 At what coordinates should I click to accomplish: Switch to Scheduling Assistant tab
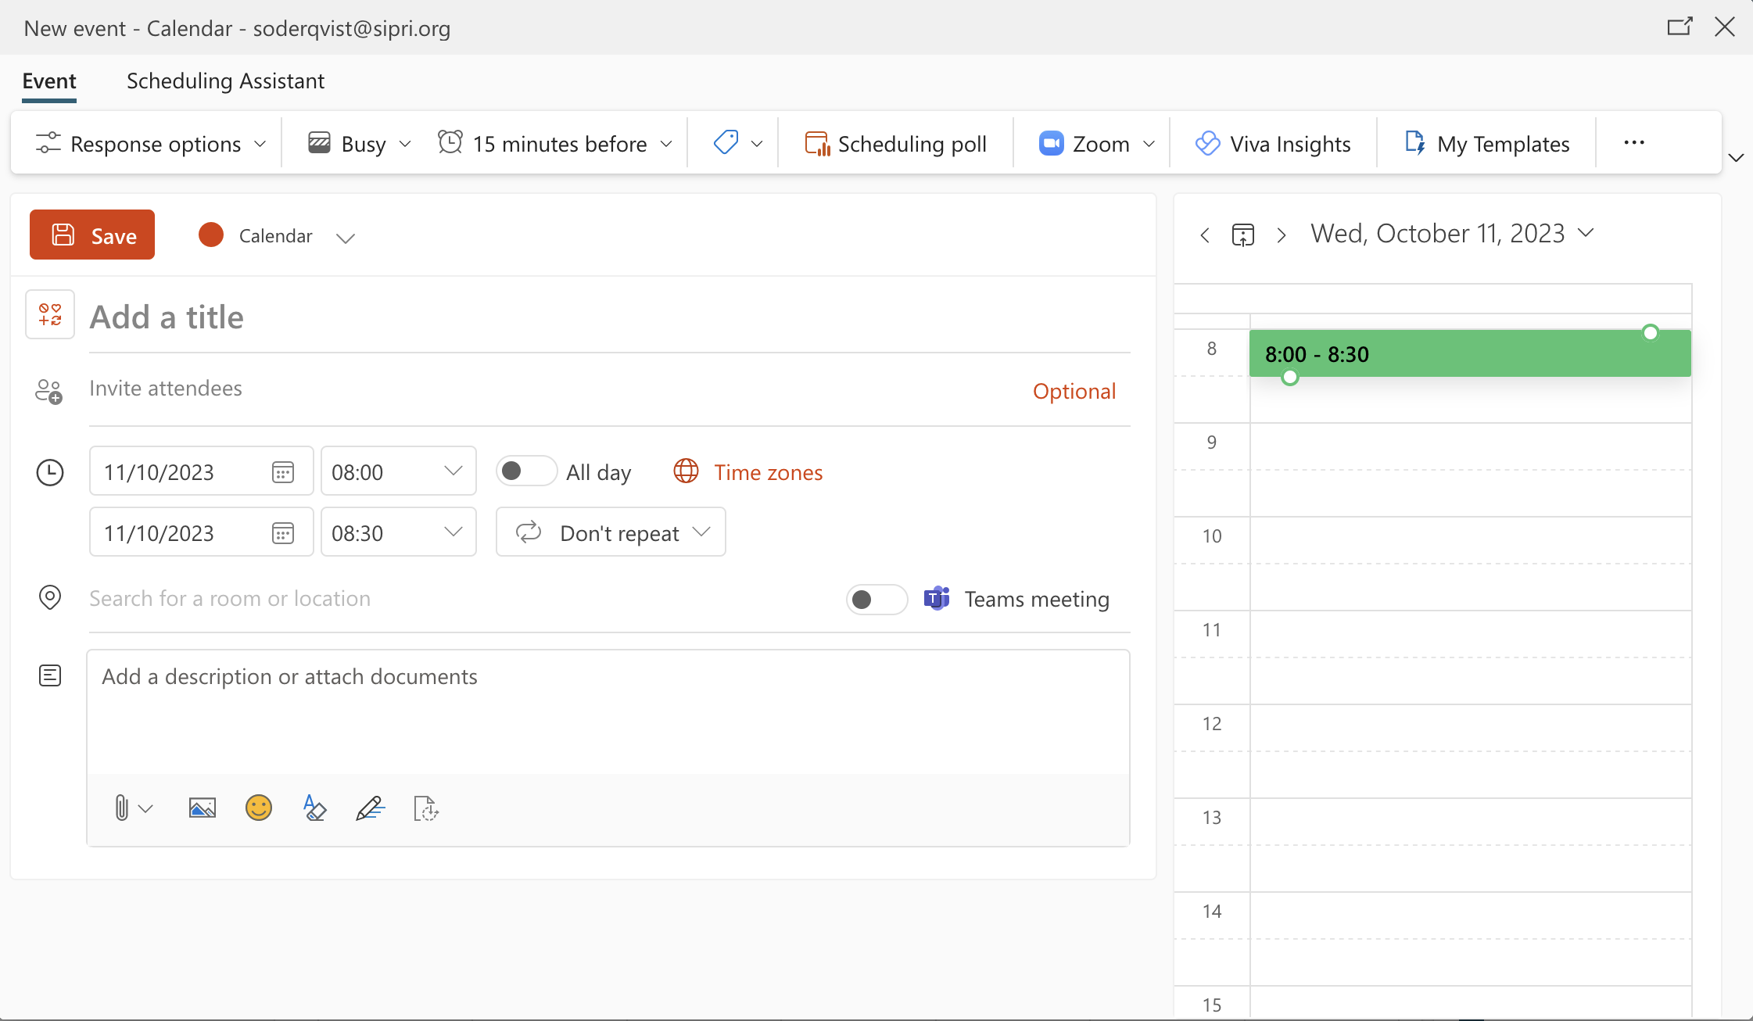tap(225, 81)
